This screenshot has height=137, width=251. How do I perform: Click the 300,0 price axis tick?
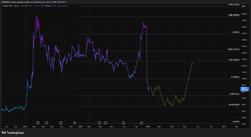(x=244, y=124)
